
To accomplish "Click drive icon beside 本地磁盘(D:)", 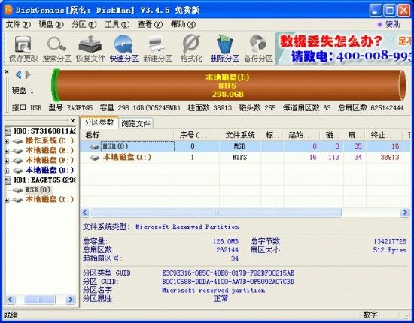I will [x=18, y=171].
